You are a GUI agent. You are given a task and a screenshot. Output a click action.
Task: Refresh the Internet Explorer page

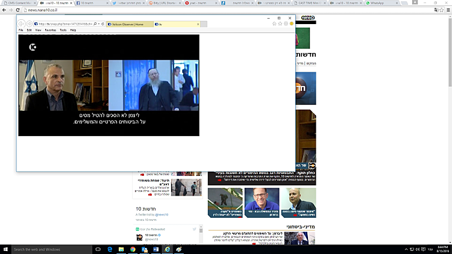coord(102,24)
